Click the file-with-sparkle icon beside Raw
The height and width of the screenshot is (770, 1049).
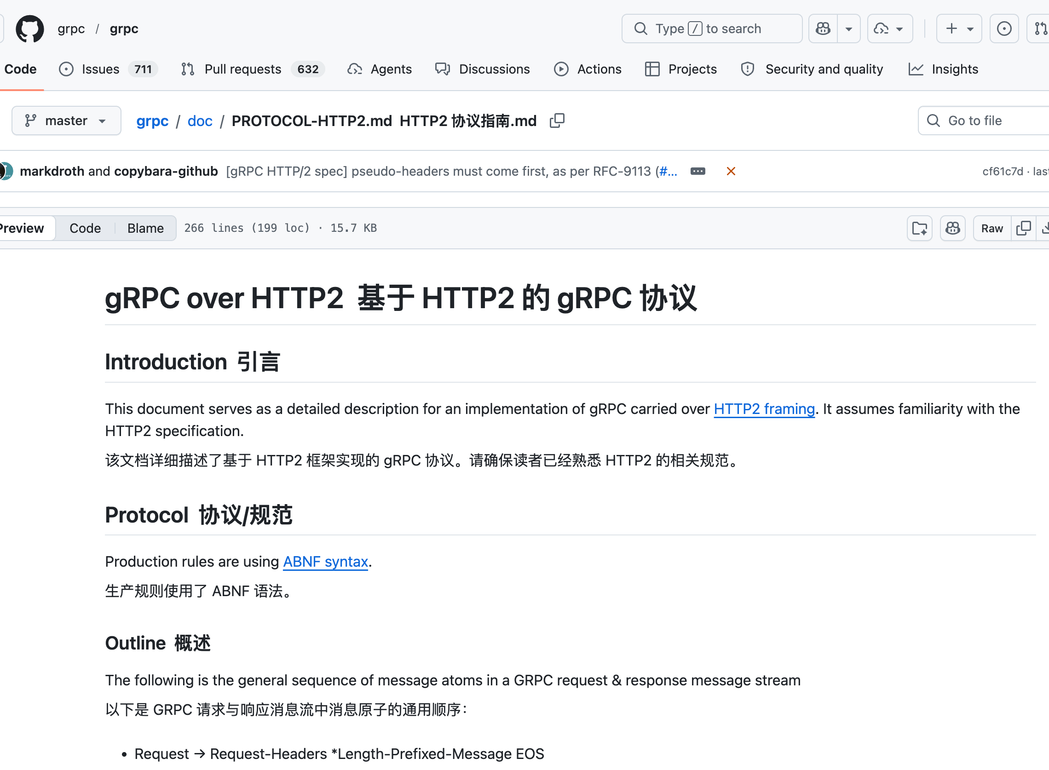tap(920, 229)
